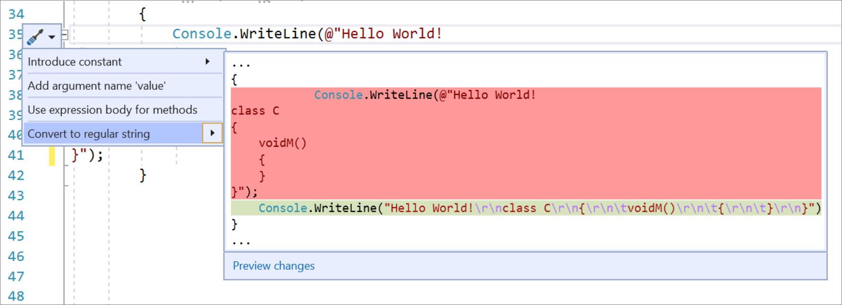Apply the 'Convert to regular string' refactoring
842x305 pixels.
click(x=88, y=133)
